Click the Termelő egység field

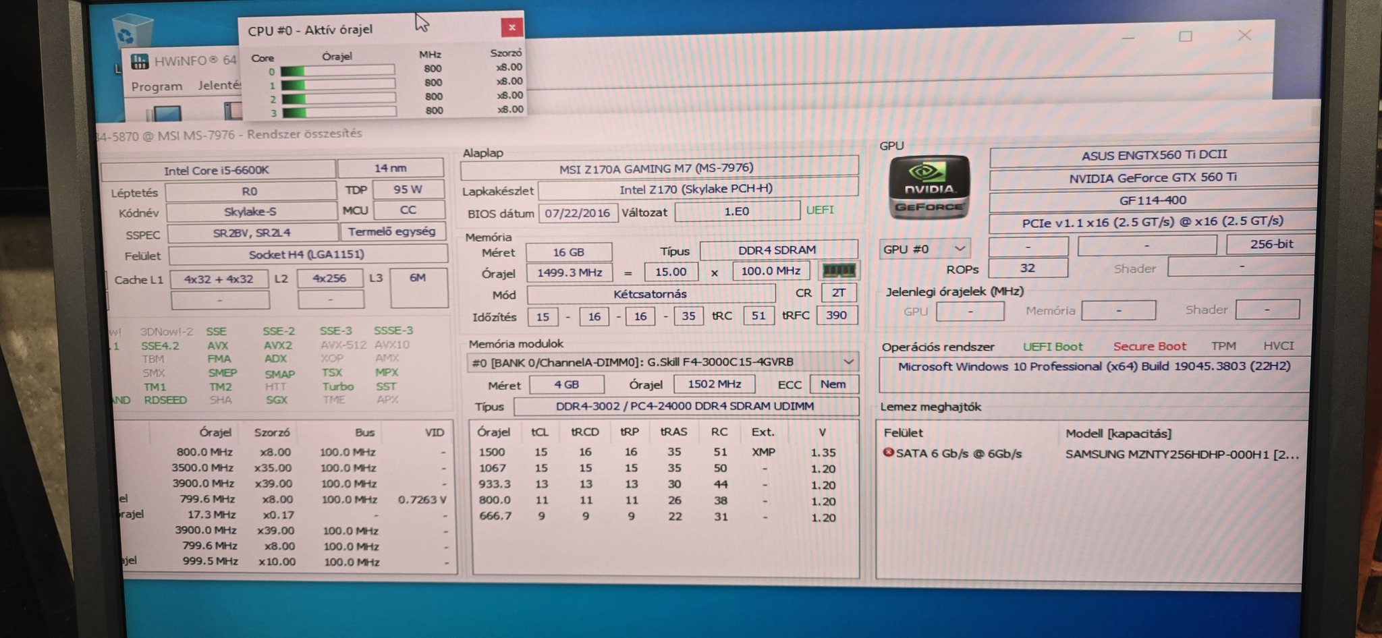(392, 231)
